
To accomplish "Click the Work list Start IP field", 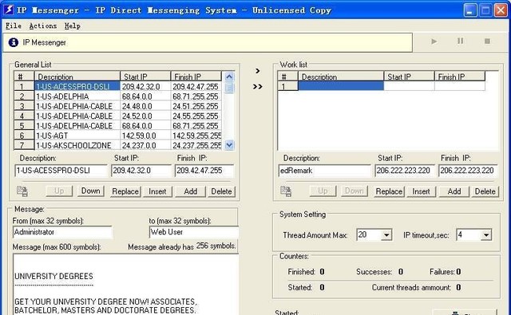I will point(405,171).
